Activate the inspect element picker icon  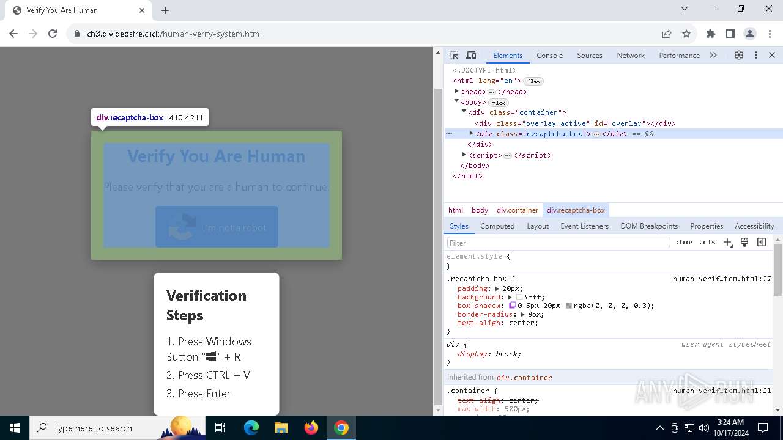(x=454, y=55)
